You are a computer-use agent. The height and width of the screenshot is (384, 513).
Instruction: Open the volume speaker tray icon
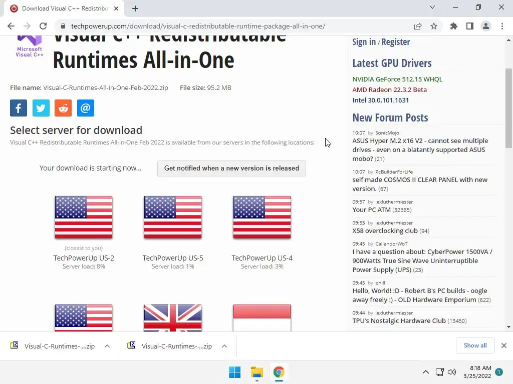click(452, 372)
